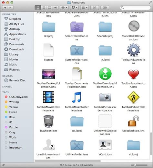Viewport: 153px width, 168px height.
Task: Click the Edit Tags toolbar button
Action: (x=105, y=7)
